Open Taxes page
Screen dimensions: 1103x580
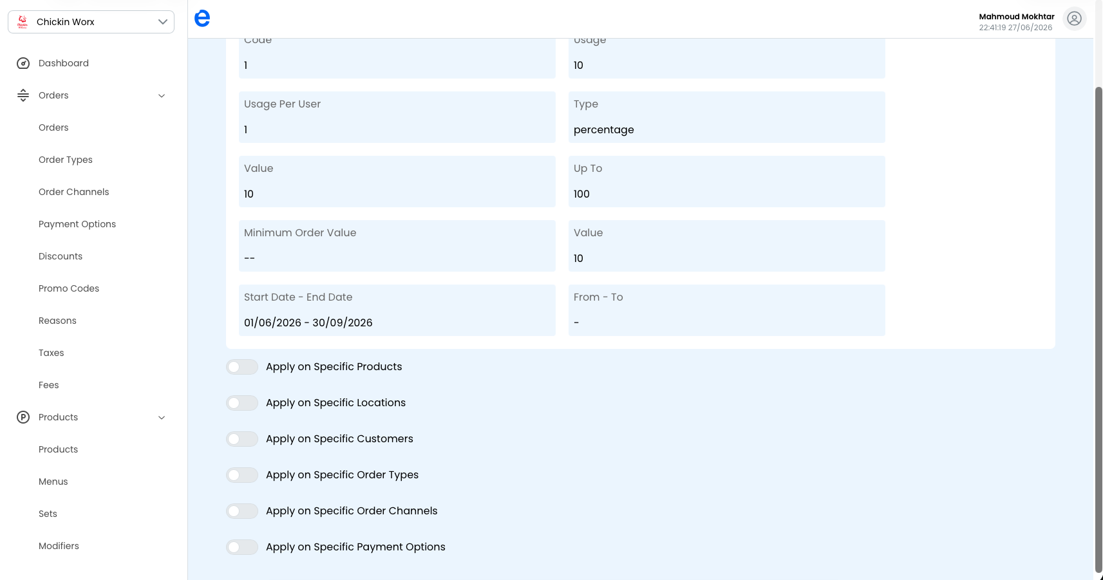[52, 353]
